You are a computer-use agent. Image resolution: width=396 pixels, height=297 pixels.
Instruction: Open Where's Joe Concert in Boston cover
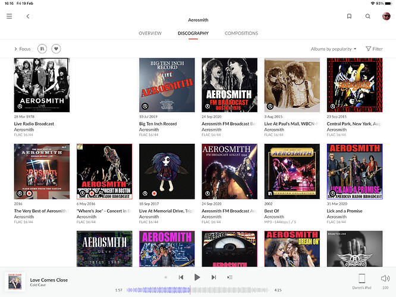click(x=104, y=172)
